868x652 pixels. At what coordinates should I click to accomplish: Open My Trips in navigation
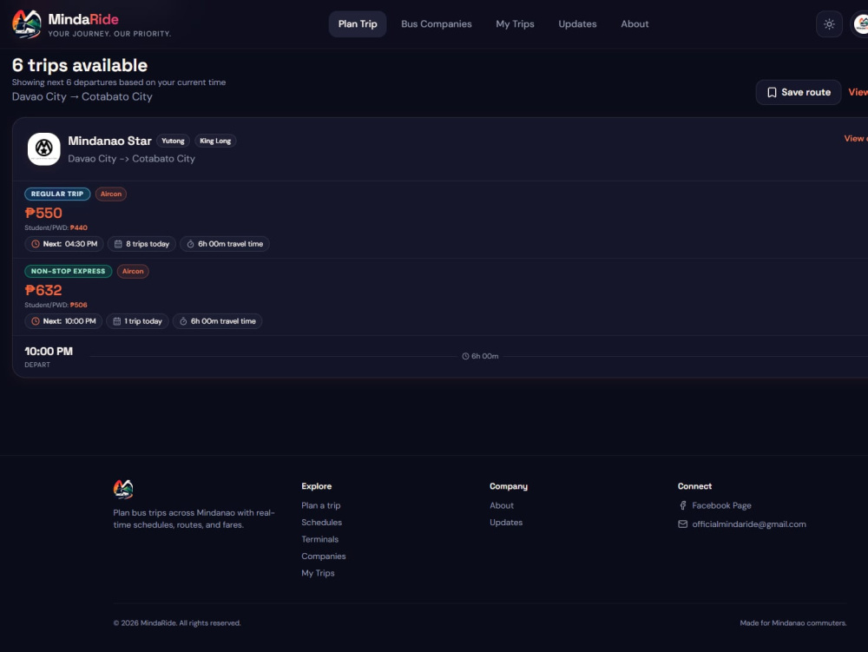tap(515, 23)
